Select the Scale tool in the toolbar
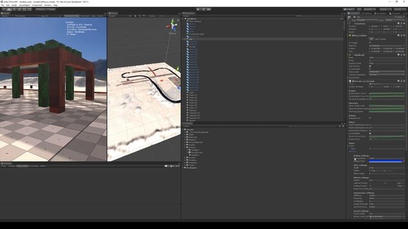The height and width of the screenshot is (229, 408). (19, 10)
